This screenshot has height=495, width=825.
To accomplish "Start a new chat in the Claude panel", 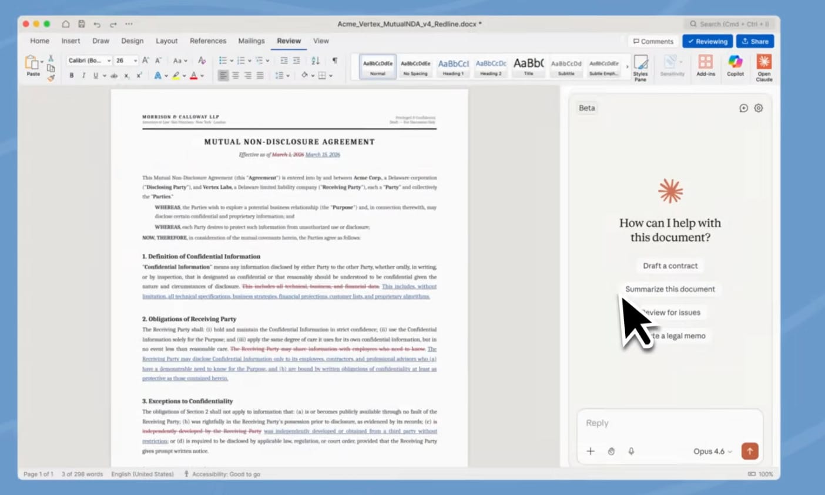I will (743, 108).
